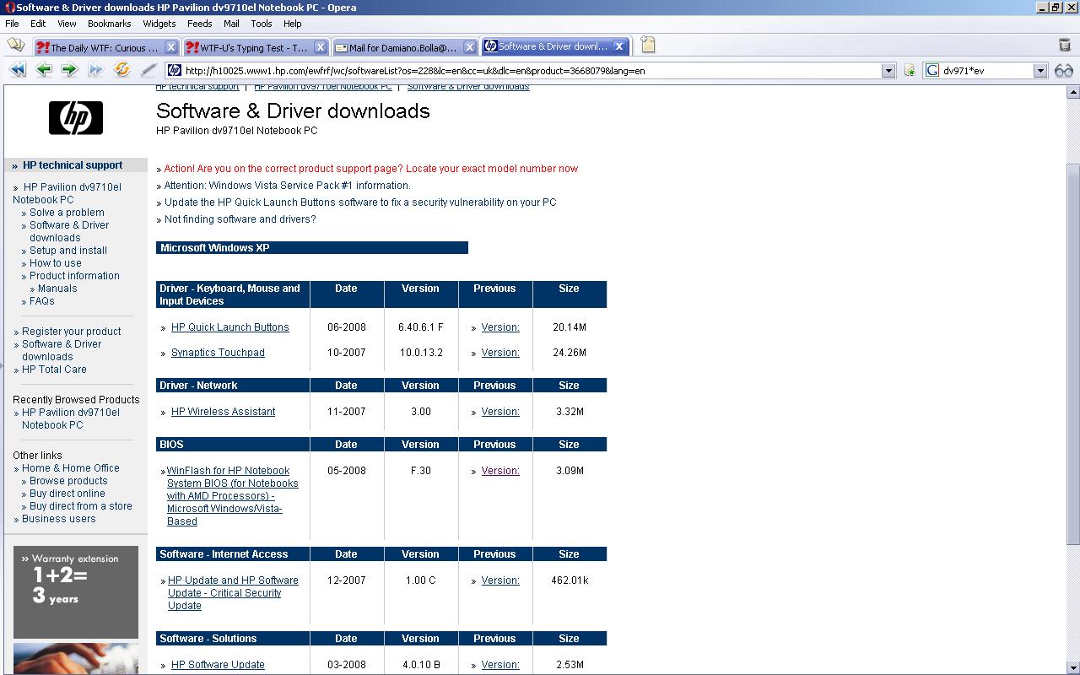Open the HP Wireless Assistant link

coord(223,412)
